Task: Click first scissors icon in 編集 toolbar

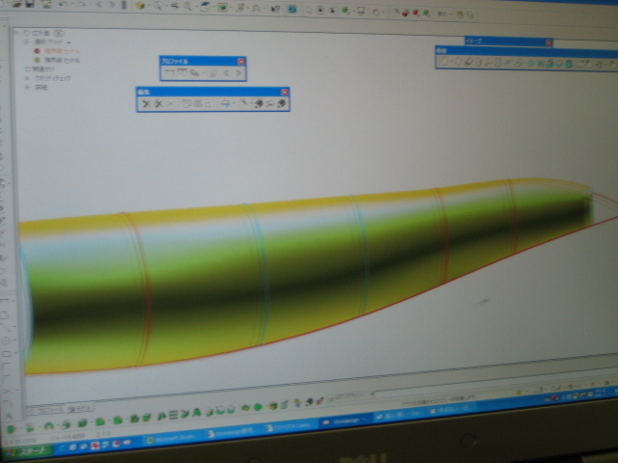Action: [x=146, y=103]
